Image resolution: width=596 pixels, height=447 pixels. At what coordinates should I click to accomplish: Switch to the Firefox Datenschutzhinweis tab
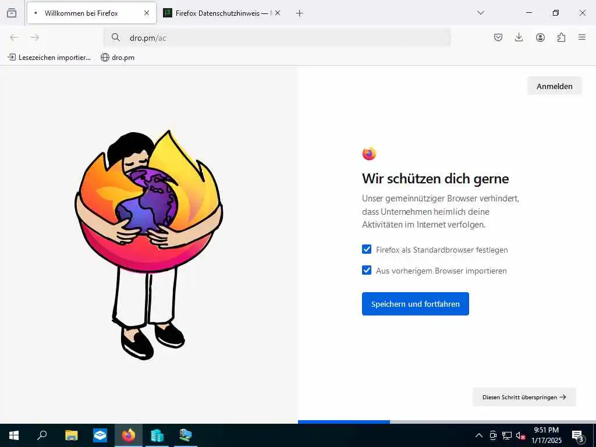[222, 13]
